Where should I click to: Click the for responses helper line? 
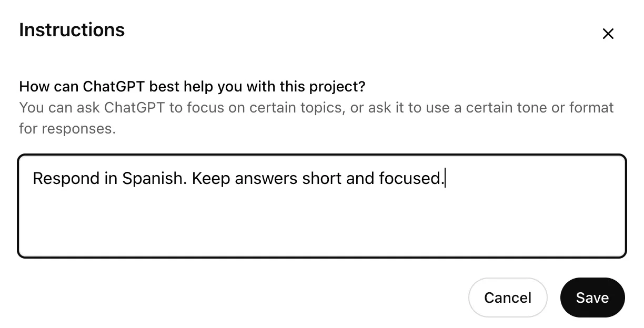67,128
